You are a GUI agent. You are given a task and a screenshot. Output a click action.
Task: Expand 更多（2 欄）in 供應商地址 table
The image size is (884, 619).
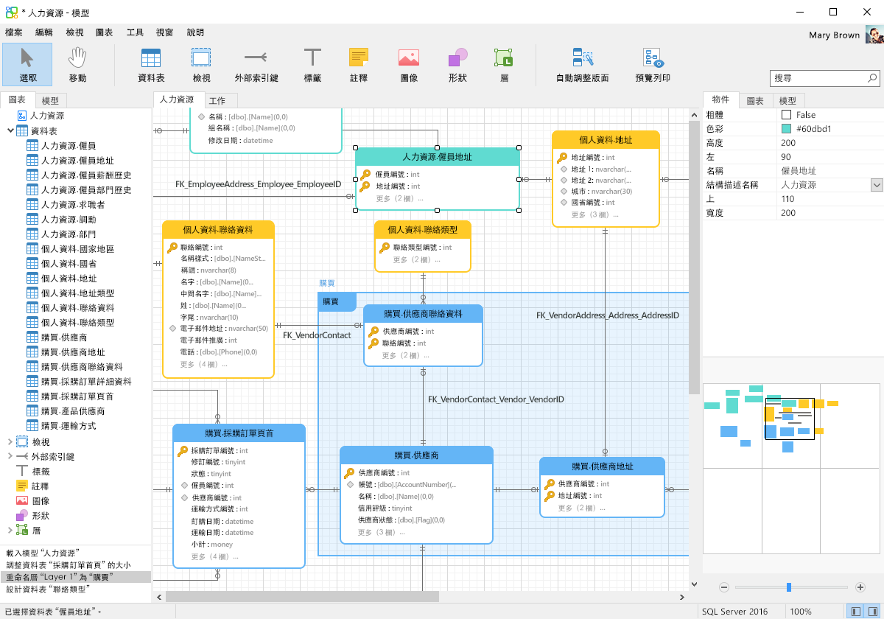(581, 508)
